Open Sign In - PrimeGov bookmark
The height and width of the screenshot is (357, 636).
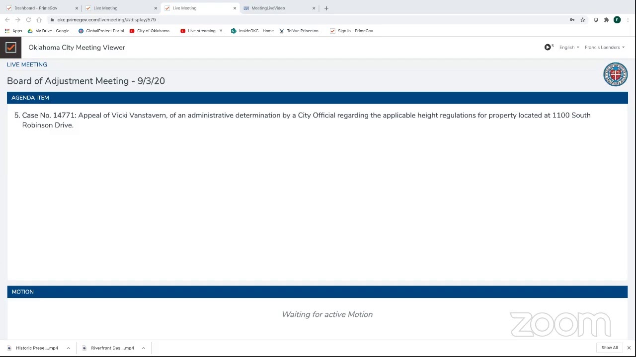pos(351,31)
